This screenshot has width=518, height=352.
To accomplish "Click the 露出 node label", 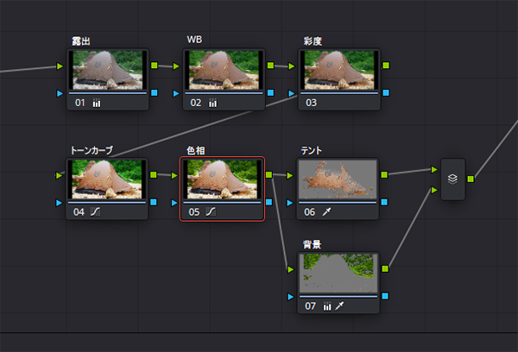I will coord(81,41).
